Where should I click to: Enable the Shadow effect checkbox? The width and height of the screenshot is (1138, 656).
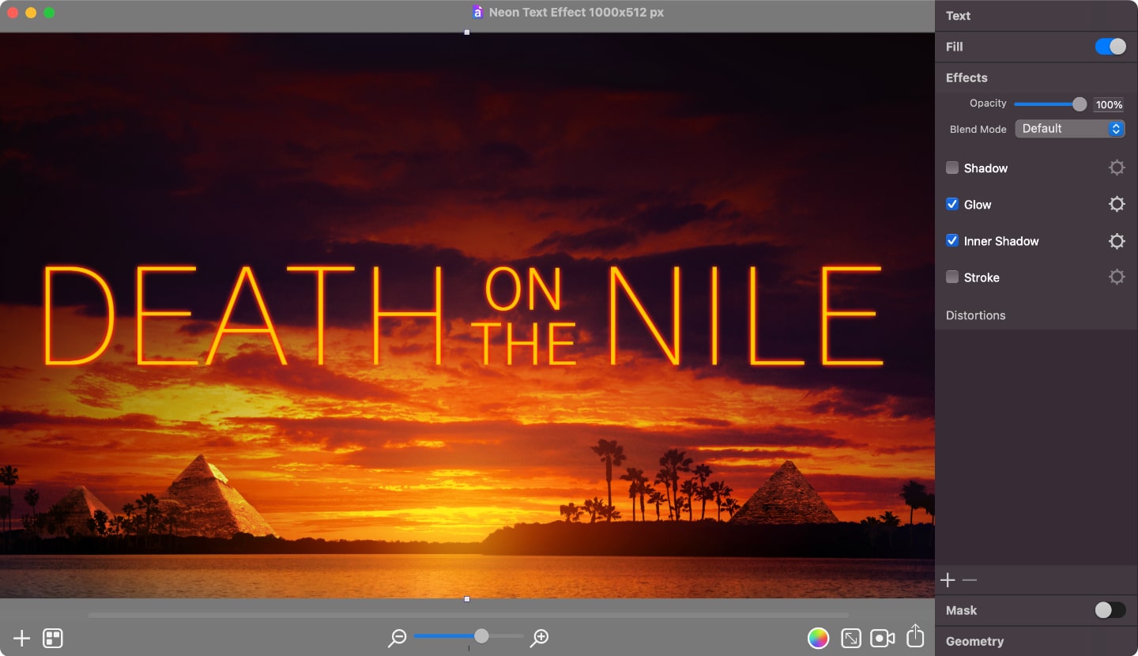pos(952,168)
